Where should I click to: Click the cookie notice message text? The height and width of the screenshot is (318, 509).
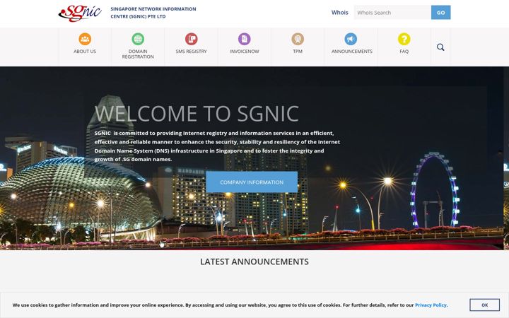click(x=230, y=305)
